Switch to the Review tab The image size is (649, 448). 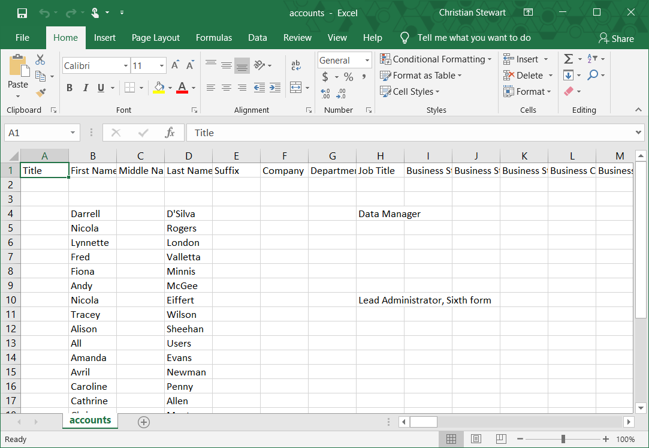[x=297, y=38]
